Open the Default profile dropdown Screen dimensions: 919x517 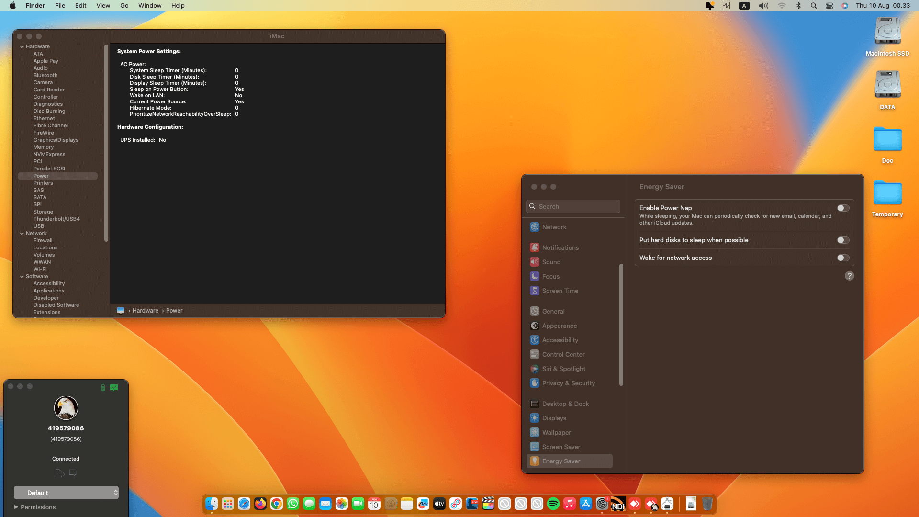[x=66, y=493]
